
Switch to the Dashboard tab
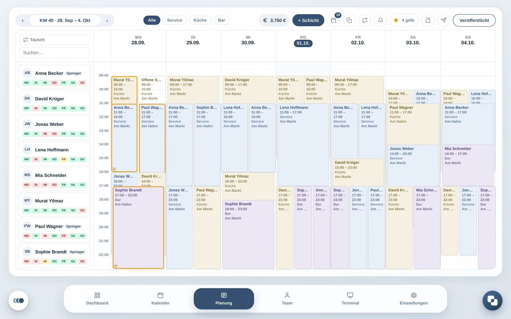click(x=97, y=299)
